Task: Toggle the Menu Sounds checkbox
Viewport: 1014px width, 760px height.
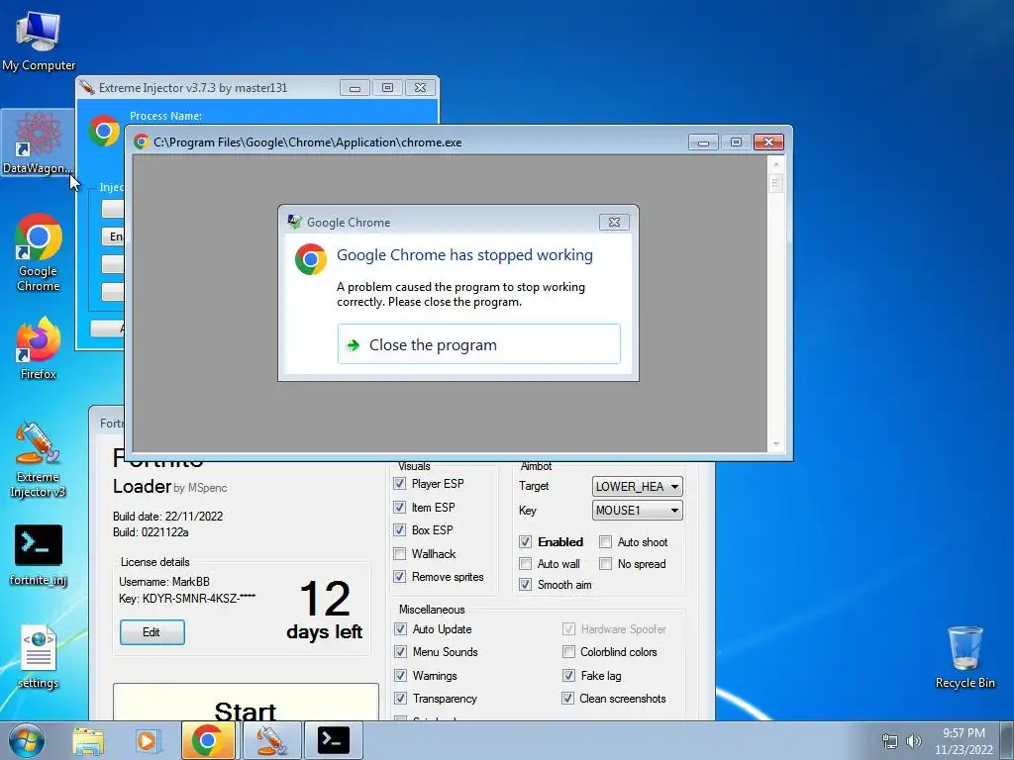Action: click(400, 651)
